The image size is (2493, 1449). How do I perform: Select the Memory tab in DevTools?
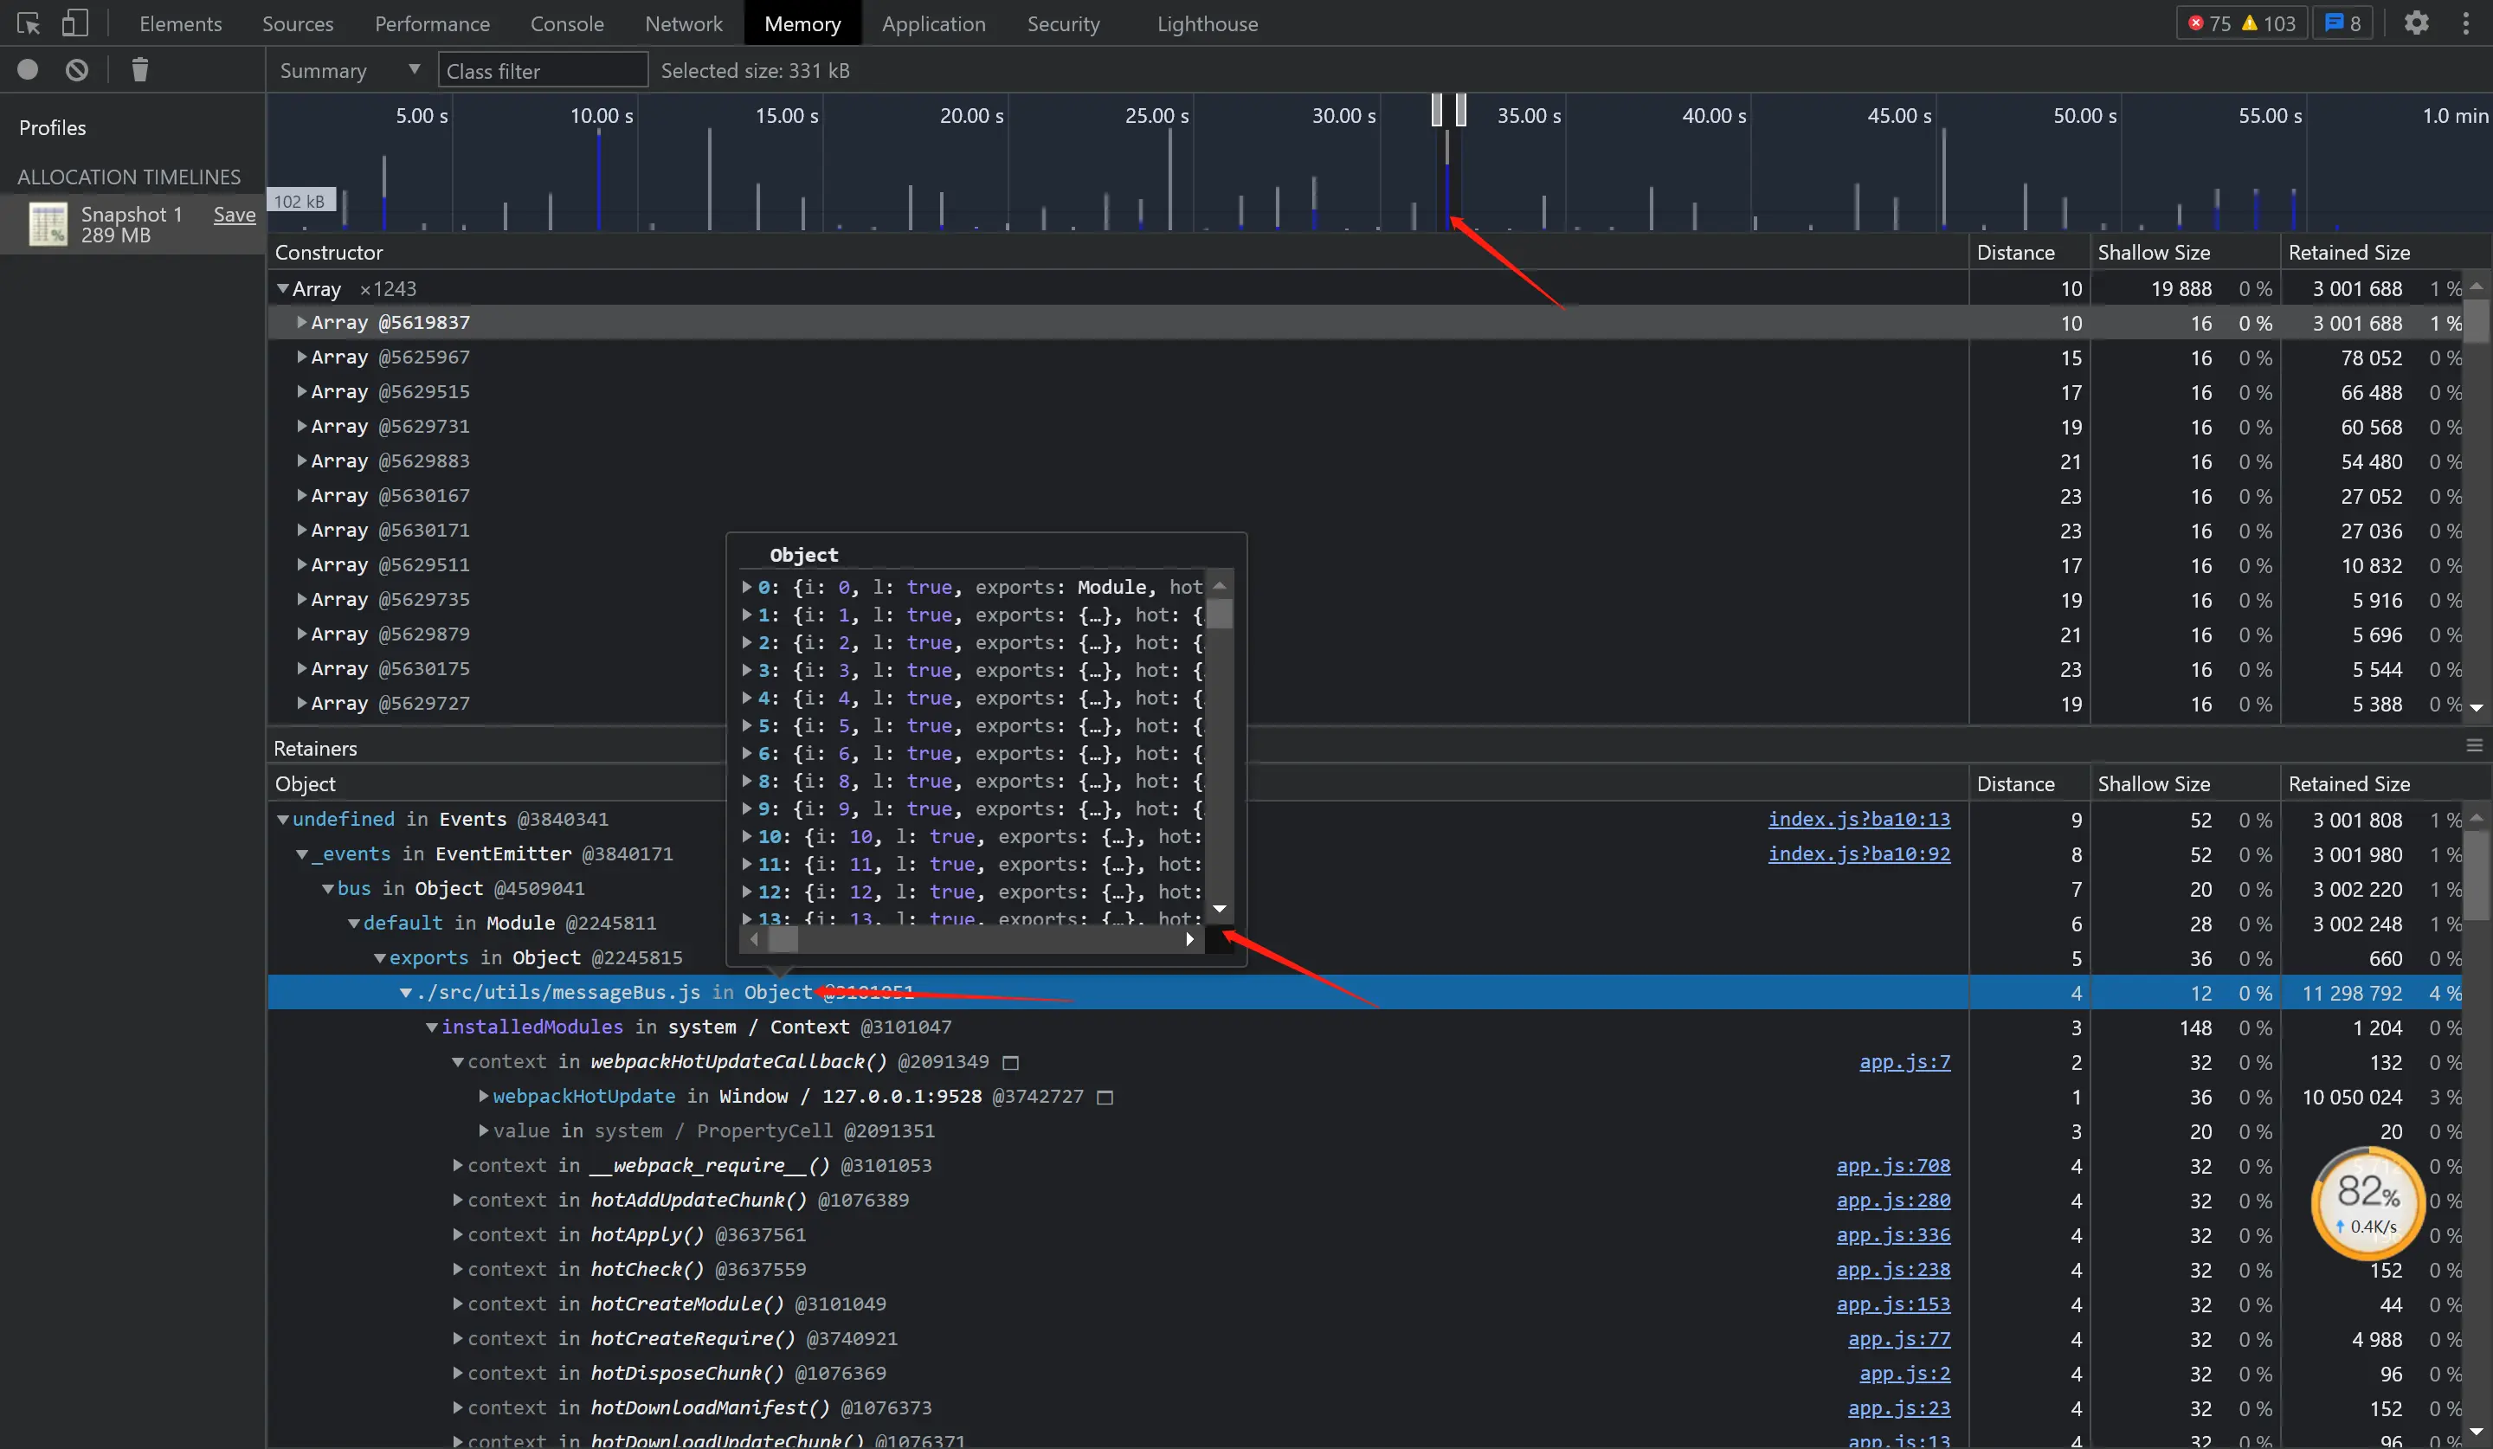[x=802, y=23]
